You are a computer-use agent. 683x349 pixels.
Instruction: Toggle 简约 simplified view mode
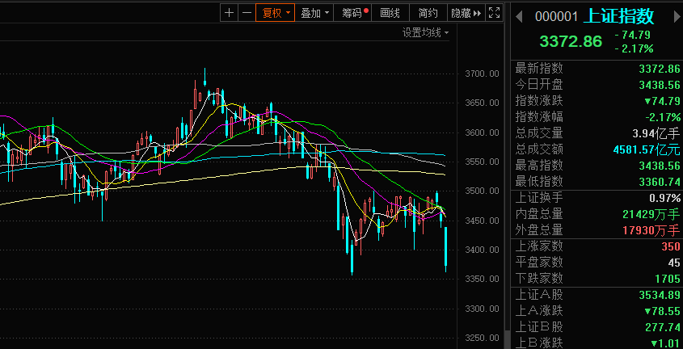tap(428, 12)
